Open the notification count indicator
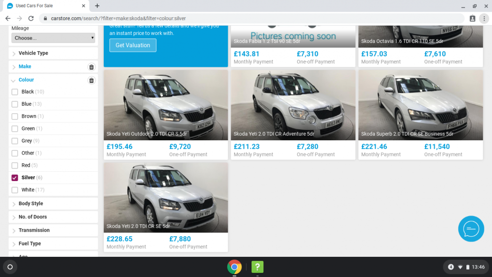 tap(451, 267)
